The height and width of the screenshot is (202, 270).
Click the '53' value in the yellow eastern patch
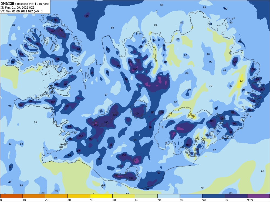coord(241,81)
